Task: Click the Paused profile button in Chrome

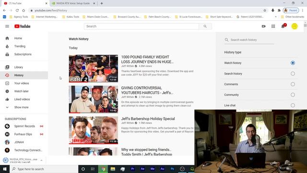Action: (291, 11)
